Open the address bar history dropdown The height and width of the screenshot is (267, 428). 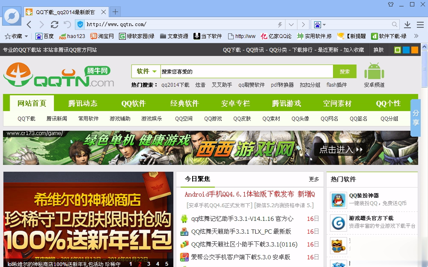pyautogui.click(x=291, y=24)
